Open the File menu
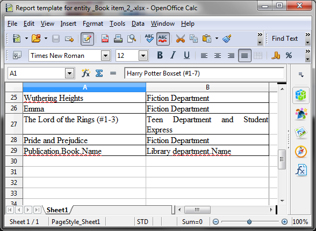The width and height of the screenshot is (316, 231). 12,24
